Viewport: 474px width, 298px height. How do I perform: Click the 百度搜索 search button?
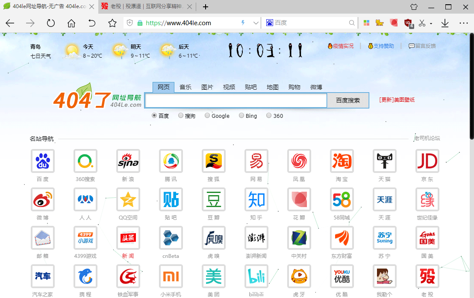(348, 100)
